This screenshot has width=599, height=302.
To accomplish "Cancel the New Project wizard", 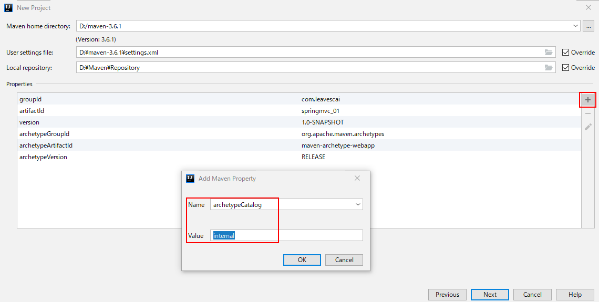I will (x=532, y=294).
